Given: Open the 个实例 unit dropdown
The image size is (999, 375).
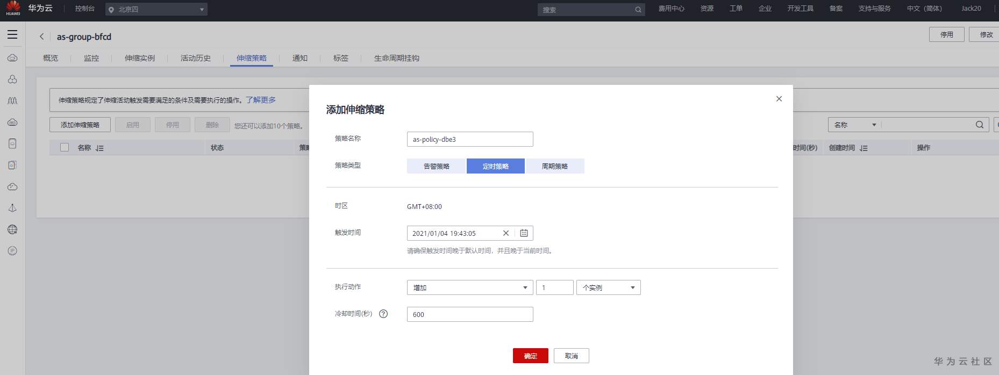Looking at the screenshot, I should click(608, 287).
